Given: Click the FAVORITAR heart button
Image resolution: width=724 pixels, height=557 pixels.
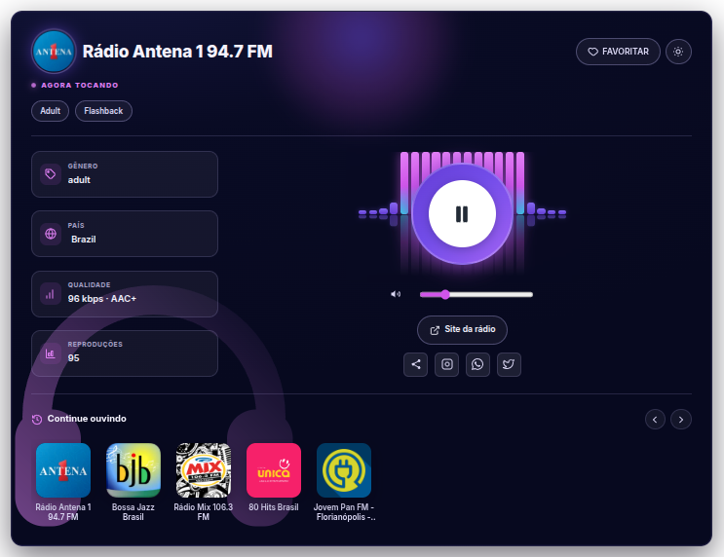Looking at the screenshot, I should [x=618, y=52].
